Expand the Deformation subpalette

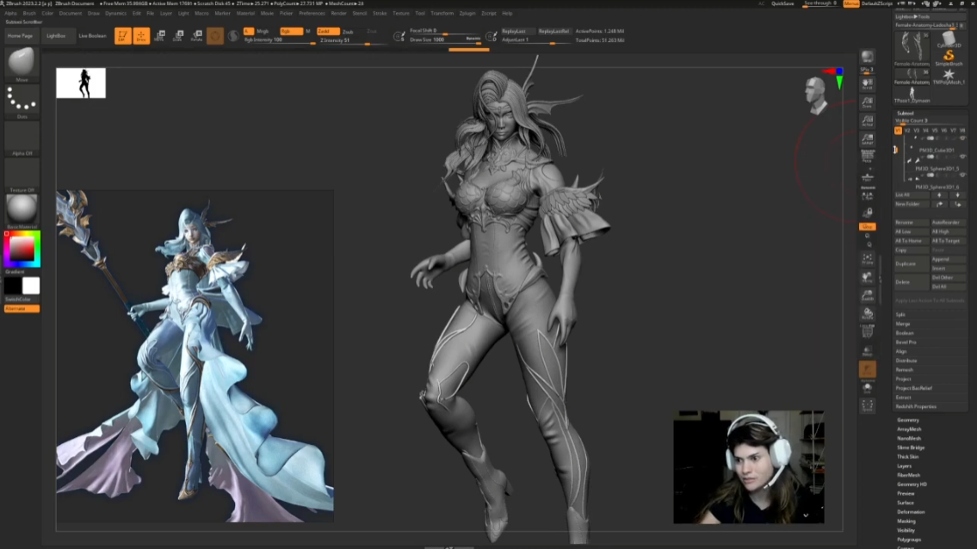911,512
